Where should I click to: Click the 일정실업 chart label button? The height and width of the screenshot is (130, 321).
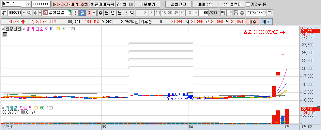pos(13,29)
